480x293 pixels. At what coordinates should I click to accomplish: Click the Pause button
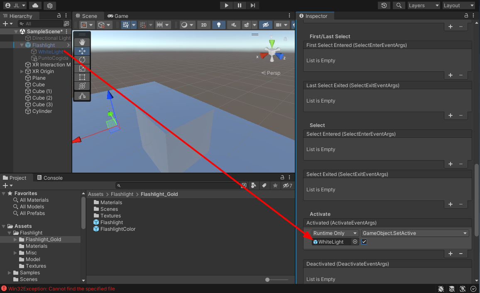240,5
